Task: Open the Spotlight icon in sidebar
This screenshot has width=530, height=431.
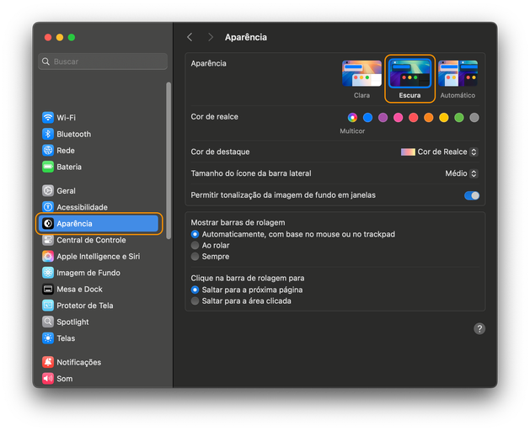Action: tap(48, 322)
